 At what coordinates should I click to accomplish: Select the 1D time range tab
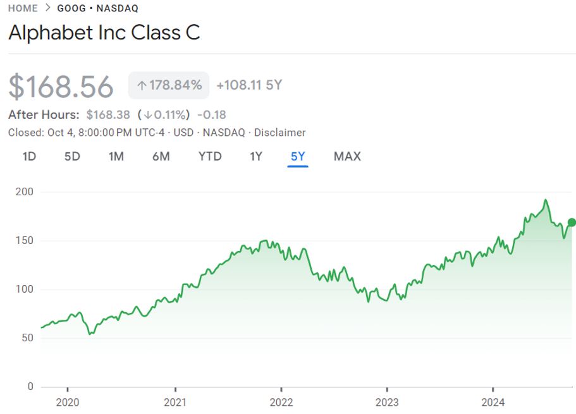(29, 156)
